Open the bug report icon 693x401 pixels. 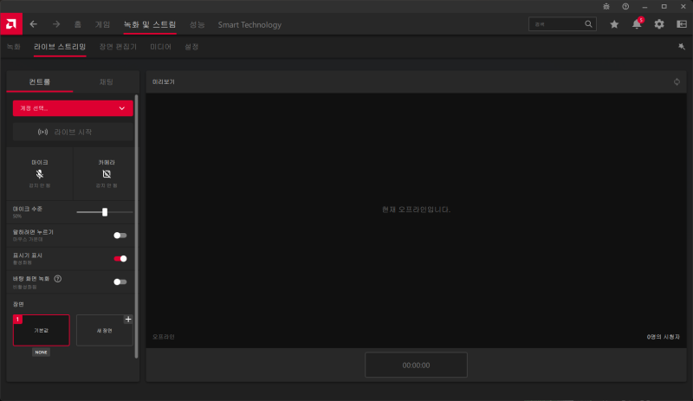[606, 7]
